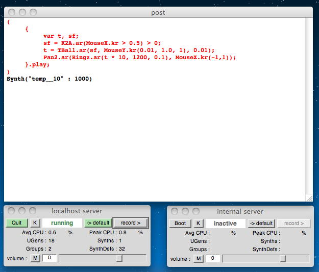Click the 'var t, sf;' code line
This screenshot has height=272, width=319.
pyautogui.click(x=61, y=36)
